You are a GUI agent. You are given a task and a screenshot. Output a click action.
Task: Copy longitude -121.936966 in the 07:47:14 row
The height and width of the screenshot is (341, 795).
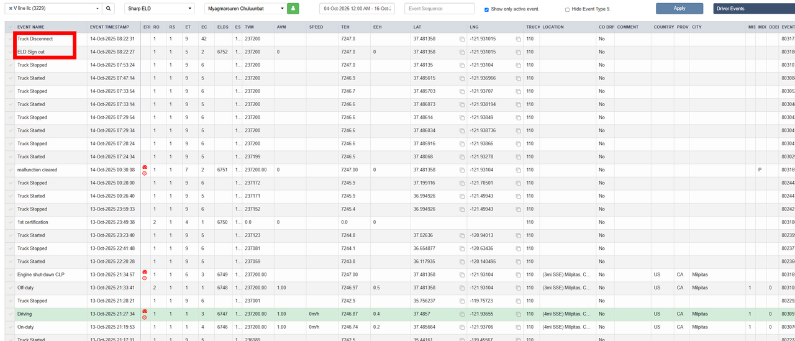519,78
